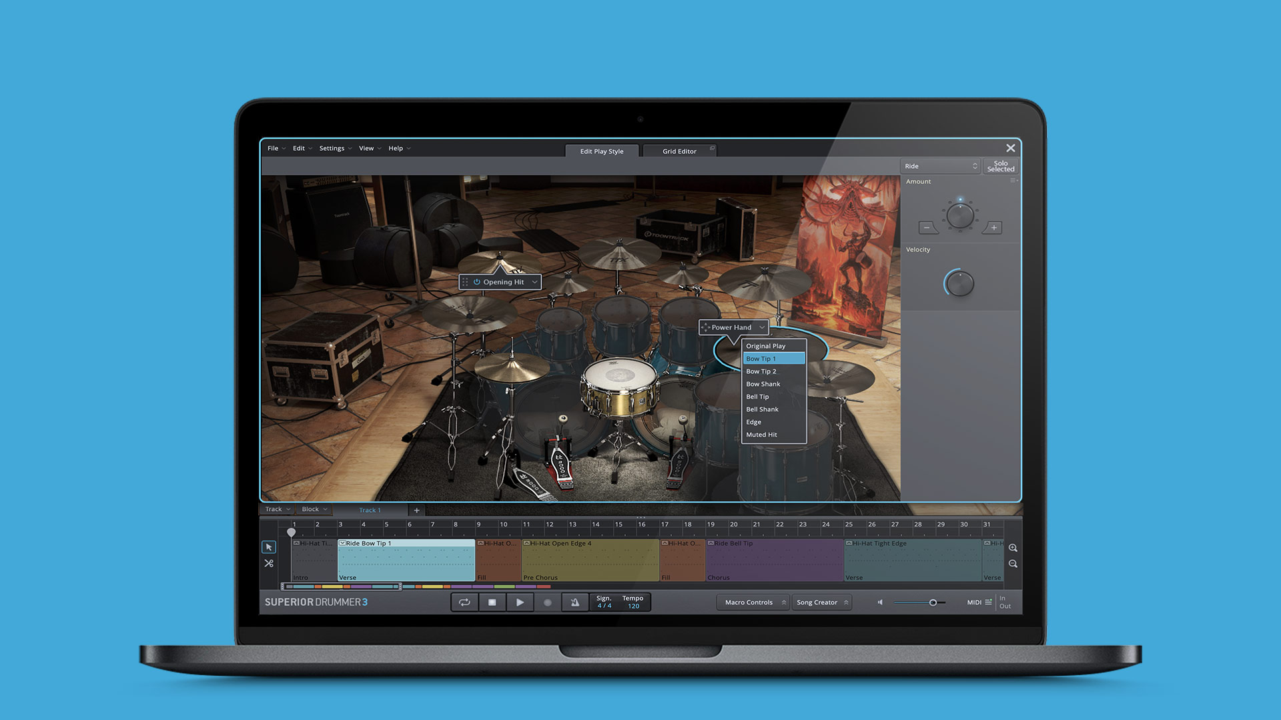Open the File menu

click(x=276, y=148)
